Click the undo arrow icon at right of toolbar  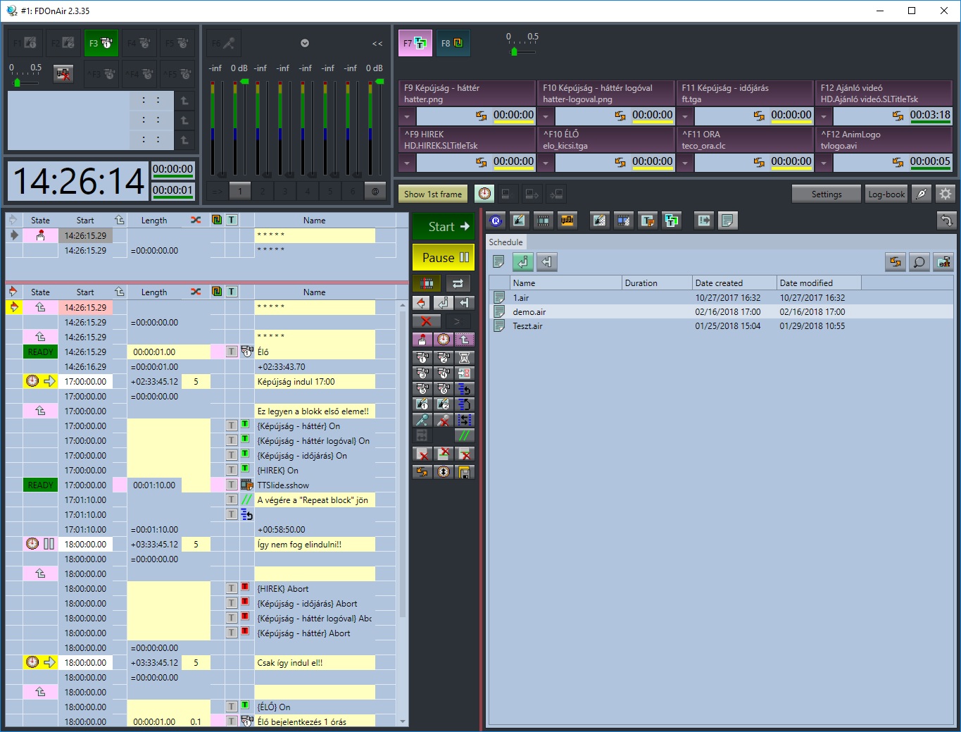(x=946, y=221)
